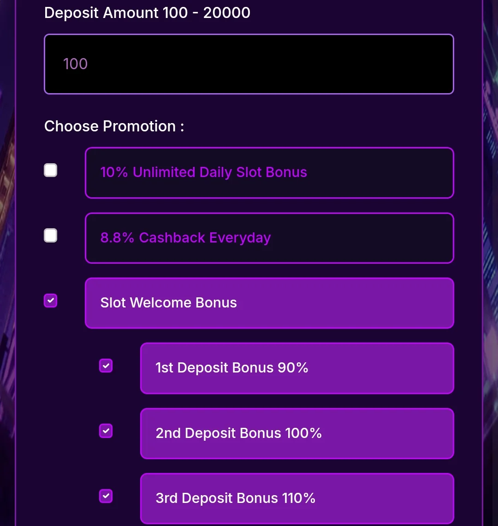Tick the 10% Unlimited Daily Slot Bonus checkbox
Screen dimensions: 498x526
coord(50,170)
